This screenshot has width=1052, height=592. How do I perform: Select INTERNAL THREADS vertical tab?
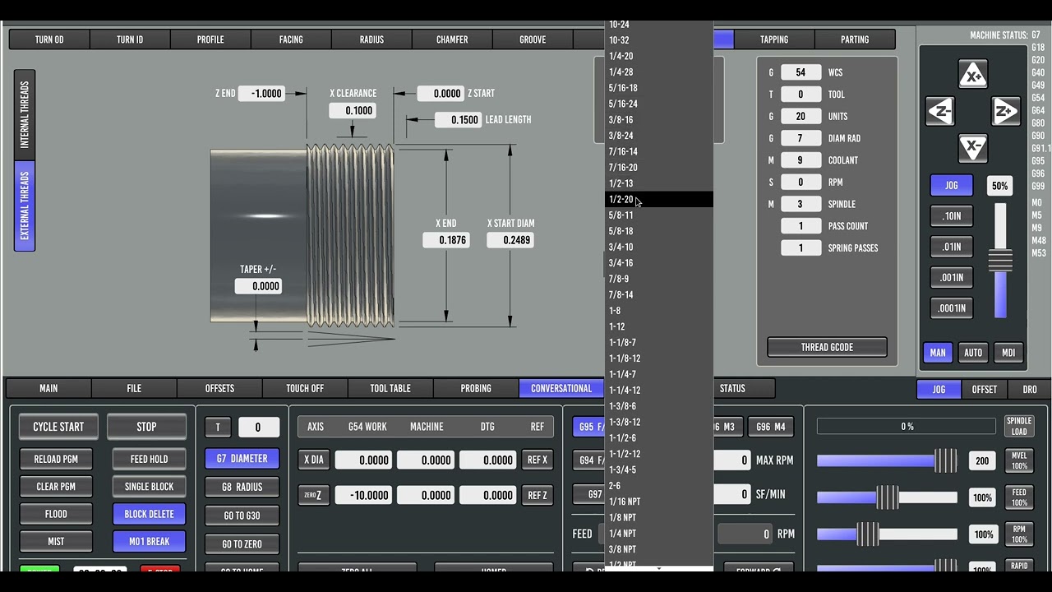pyautogui.click(x=25, y=114)
